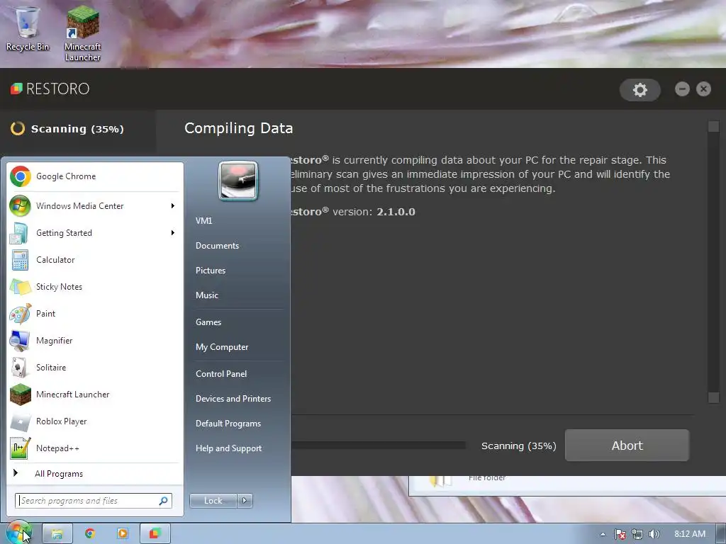The image size is (726, 544).
Task: Expand Getting Started jump list arrow
Action: coord(173,232)
